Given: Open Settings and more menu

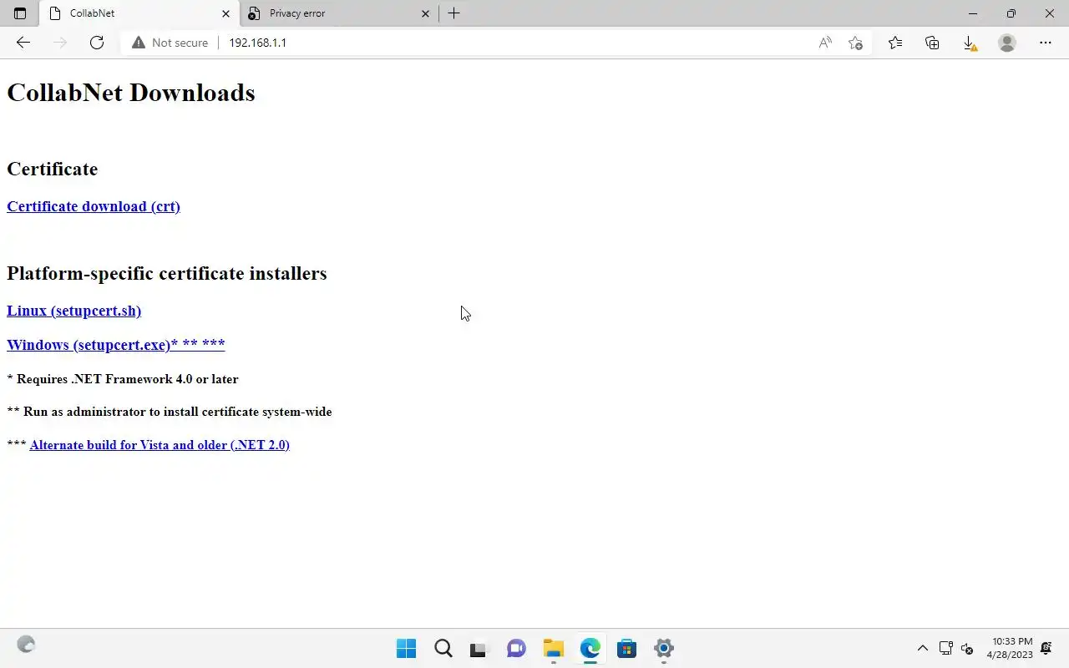Looking at the screenshot, I should [x=1046, y=43].
